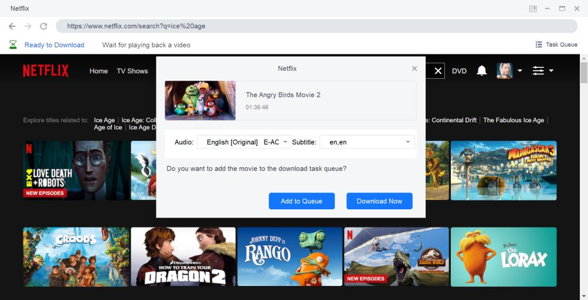Open The Croods thumbnail

(76, 257)
